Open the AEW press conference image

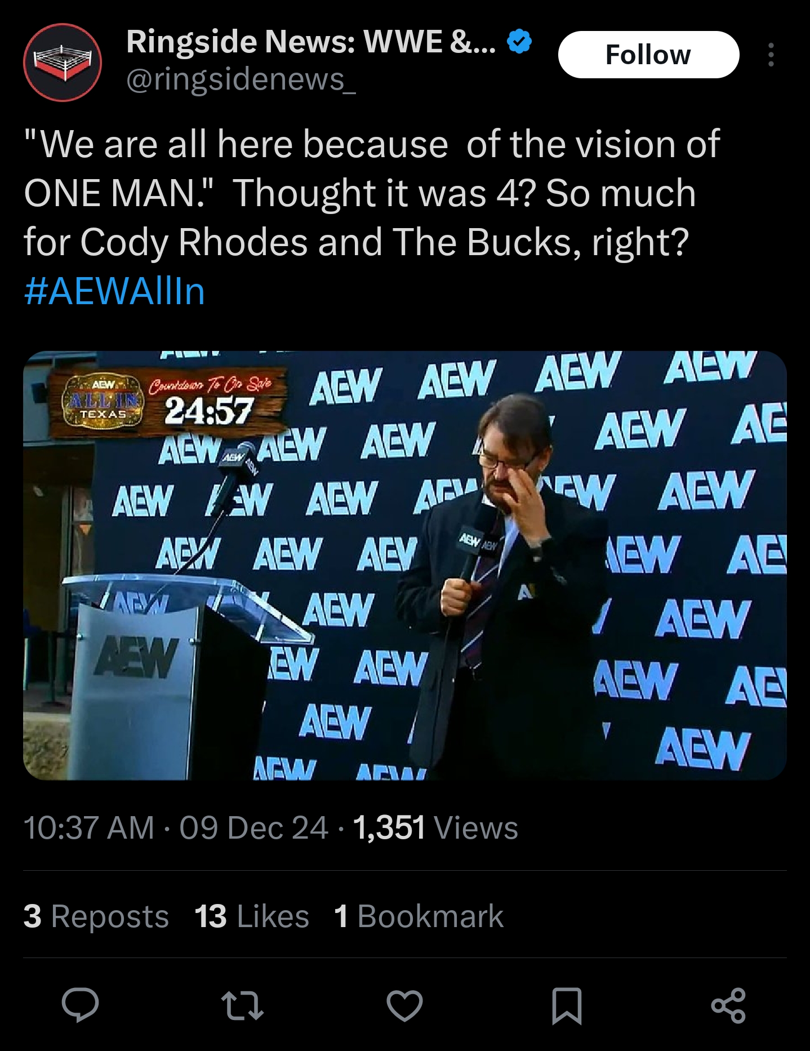405,565
